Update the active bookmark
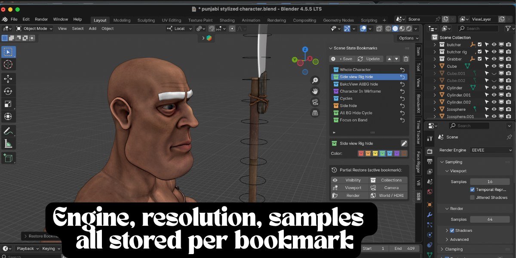This screenshot has width=516, height=258. click(369, 59)
